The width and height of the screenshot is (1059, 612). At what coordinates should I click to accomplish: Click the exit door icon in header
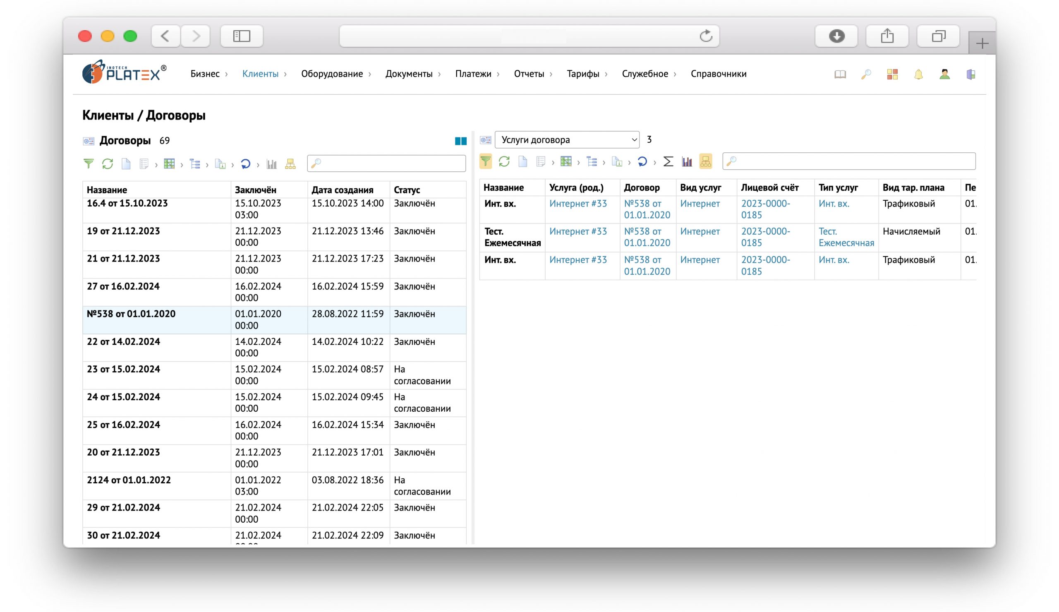pyautogui.click(x=971, y=74)
